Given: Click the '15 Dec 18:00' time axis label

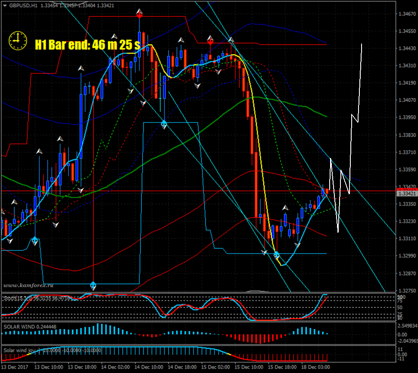Looking at the screenshot, I should (282, 367).
